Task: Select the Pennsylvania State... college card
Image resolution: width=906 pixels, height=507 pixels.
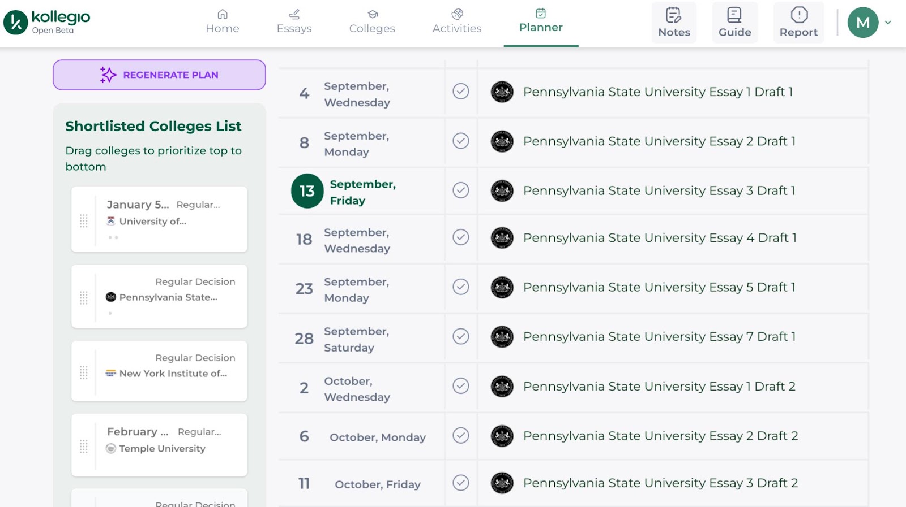Action: (x=159, y=296)
